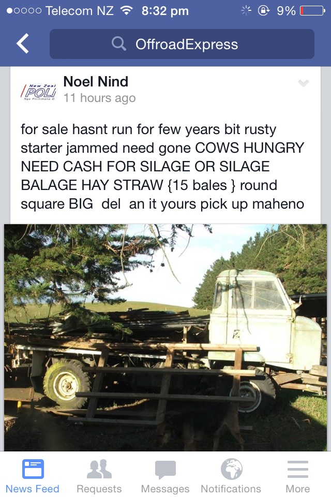Open the Messages speech bubble icon
Viewport: 331px width, 497px height.
point(165,470)
